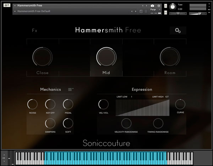The width and height of the screenshot is (213, 166).
Task: Open the info icon in header
Action: click(x=159, y=6)
